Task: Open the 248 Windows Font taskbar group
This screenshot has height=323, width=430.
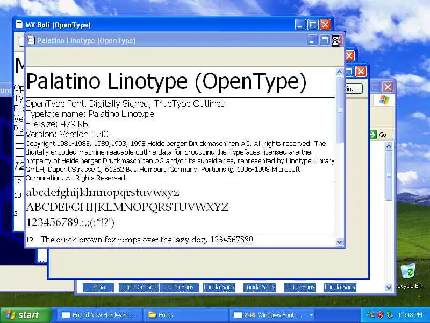Action: click(271, 315)
